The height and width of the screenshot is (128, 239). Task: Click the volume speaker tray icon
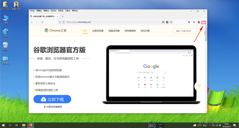[217, 125]
